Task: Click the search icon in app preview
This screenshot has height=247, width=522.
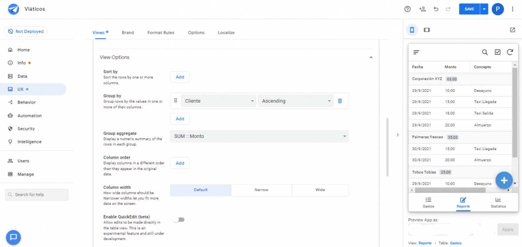Action: [485, 52]
